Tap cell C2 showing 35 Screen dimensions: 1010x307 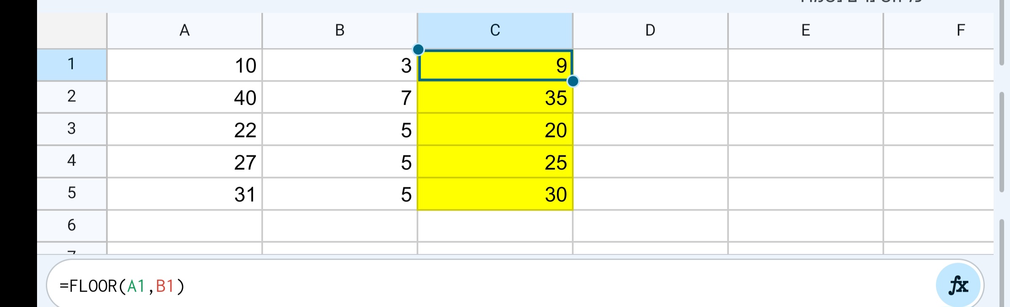tap(494, 97)
